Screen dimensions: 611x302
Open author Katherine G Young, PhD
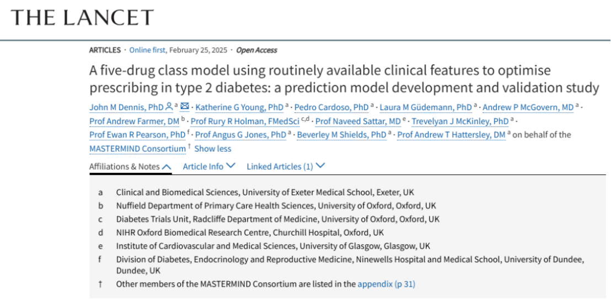[x=239, y=107]
